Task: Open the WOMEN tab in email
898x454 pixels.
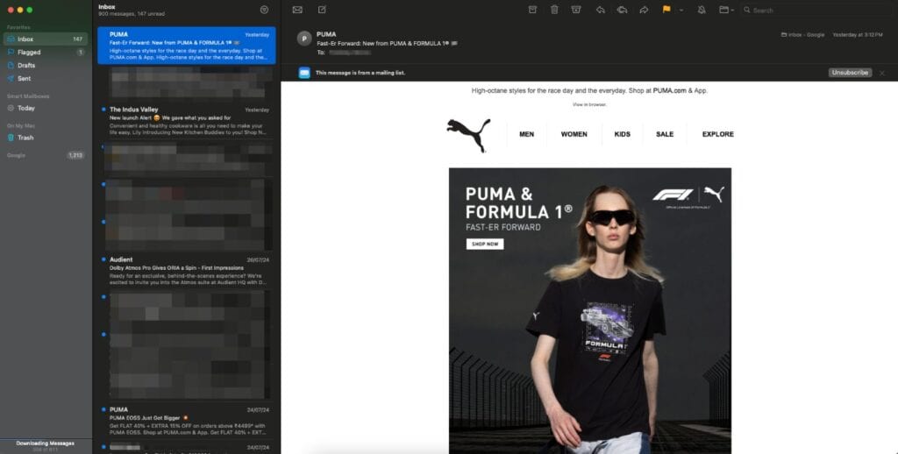Action: (x=574, y=134)
